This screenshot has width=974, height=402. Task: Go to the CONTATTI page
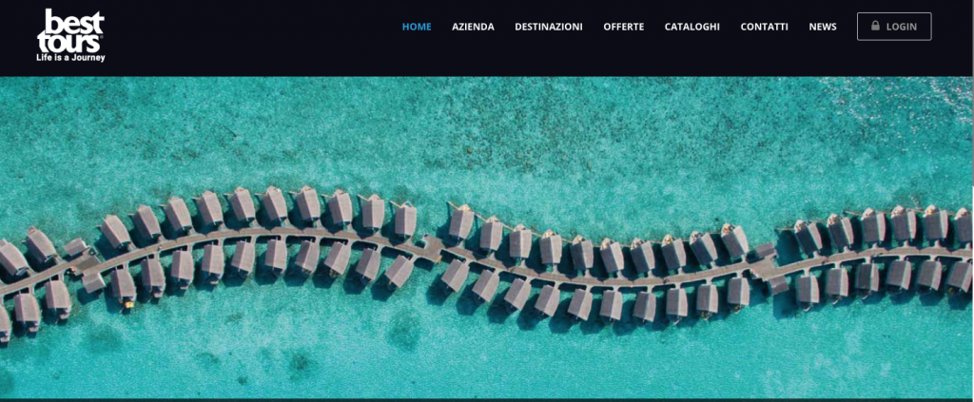[764, 27]
